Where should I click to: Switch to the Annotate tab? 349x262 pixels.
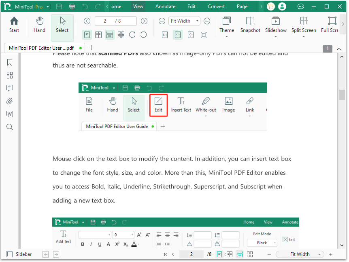tap(166, 6)
